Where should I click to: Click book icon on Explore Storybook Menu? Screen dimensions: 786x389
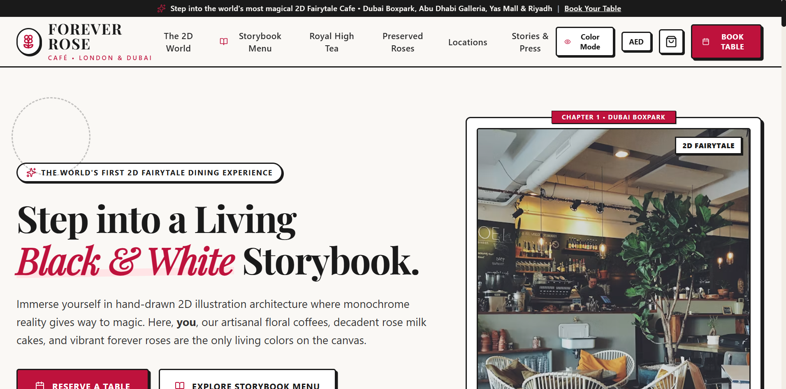[x=180, y=386]
